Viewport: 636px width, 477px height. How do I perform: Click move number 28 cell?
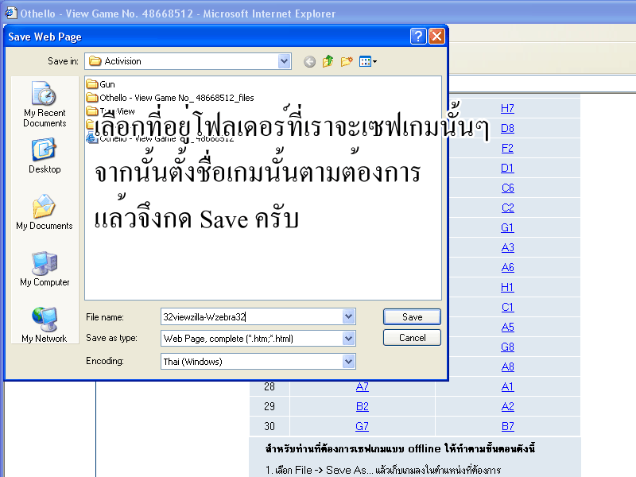point(270,386)
